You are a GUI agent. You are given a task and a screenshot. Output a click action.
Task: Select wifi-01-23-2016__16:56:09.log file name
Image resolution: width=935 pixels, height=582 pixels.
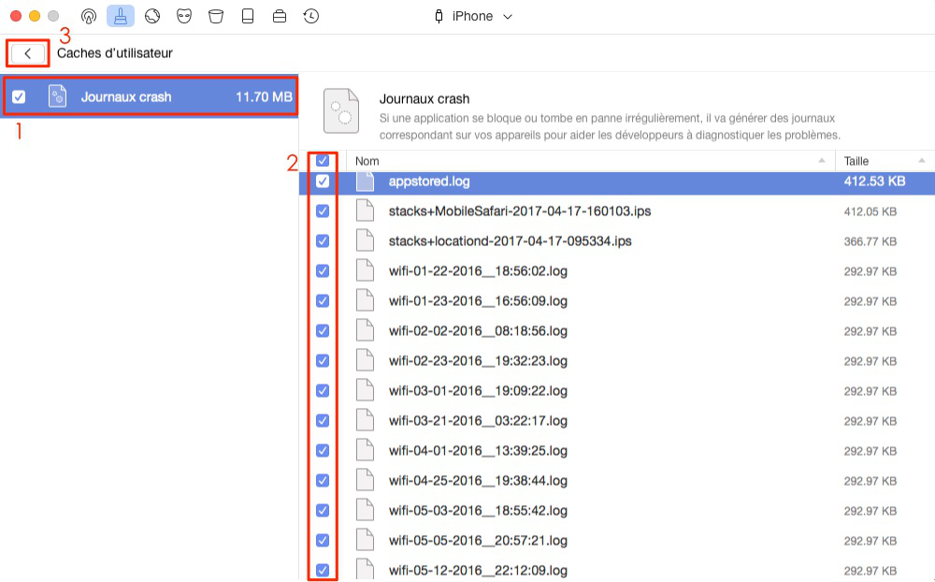tap(478, 300)
